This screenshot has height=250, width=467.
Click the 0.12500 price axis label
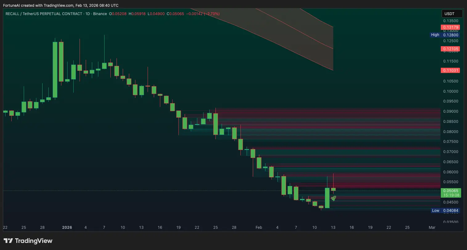[x=451, y=41]
